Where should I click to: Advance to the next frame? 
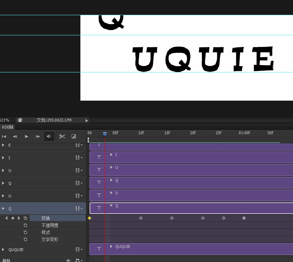[x=38, y=136]
